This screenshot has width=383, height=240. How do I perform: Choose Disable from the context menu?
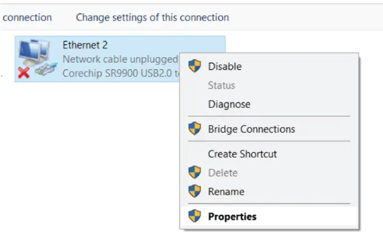pos(225,67)
